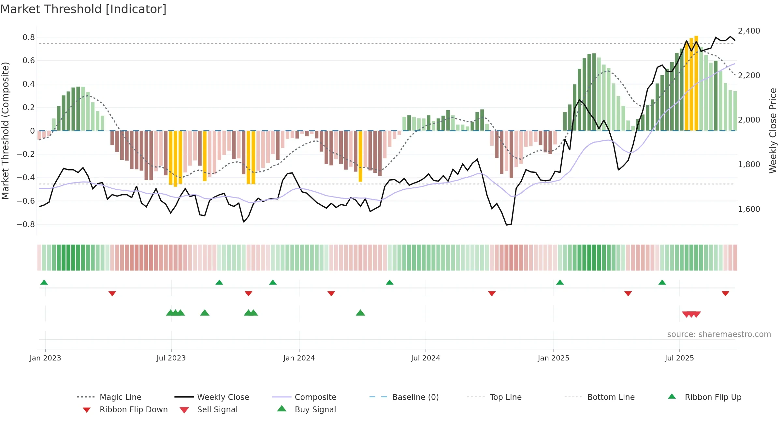Image resolution: width=782 pixels, height=440 pixels.
Task: Click the Jan 2023 x-axis label
Action: click(45, 358)
